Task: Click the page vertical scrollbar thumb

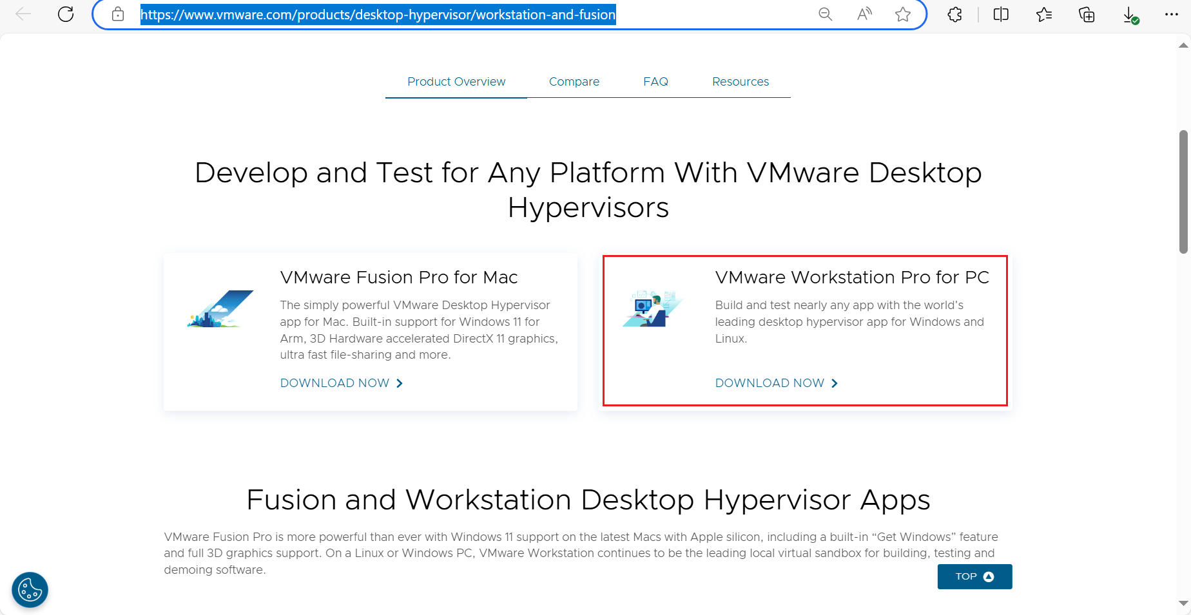Action: tap(1183, 192)
